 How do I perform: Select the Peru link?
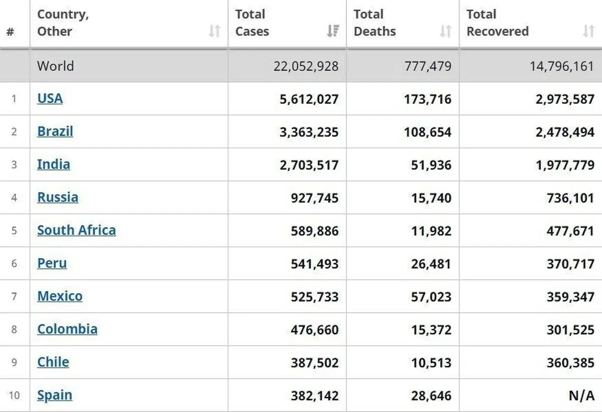coord(52,263)
